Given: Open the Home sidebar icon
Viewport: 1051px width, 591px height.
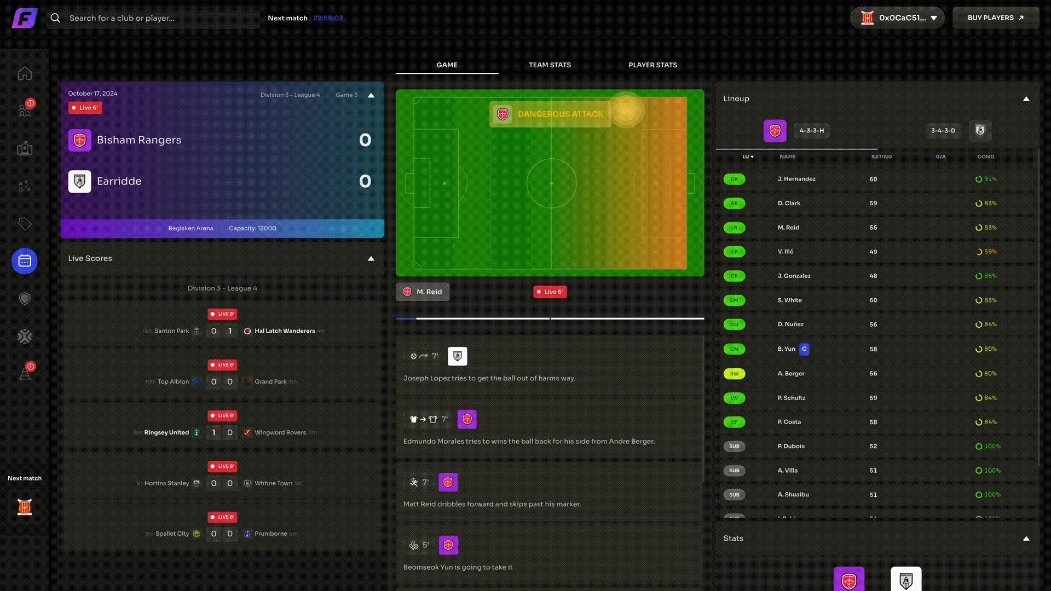Looking at the screenshot, I should [25, 73].
